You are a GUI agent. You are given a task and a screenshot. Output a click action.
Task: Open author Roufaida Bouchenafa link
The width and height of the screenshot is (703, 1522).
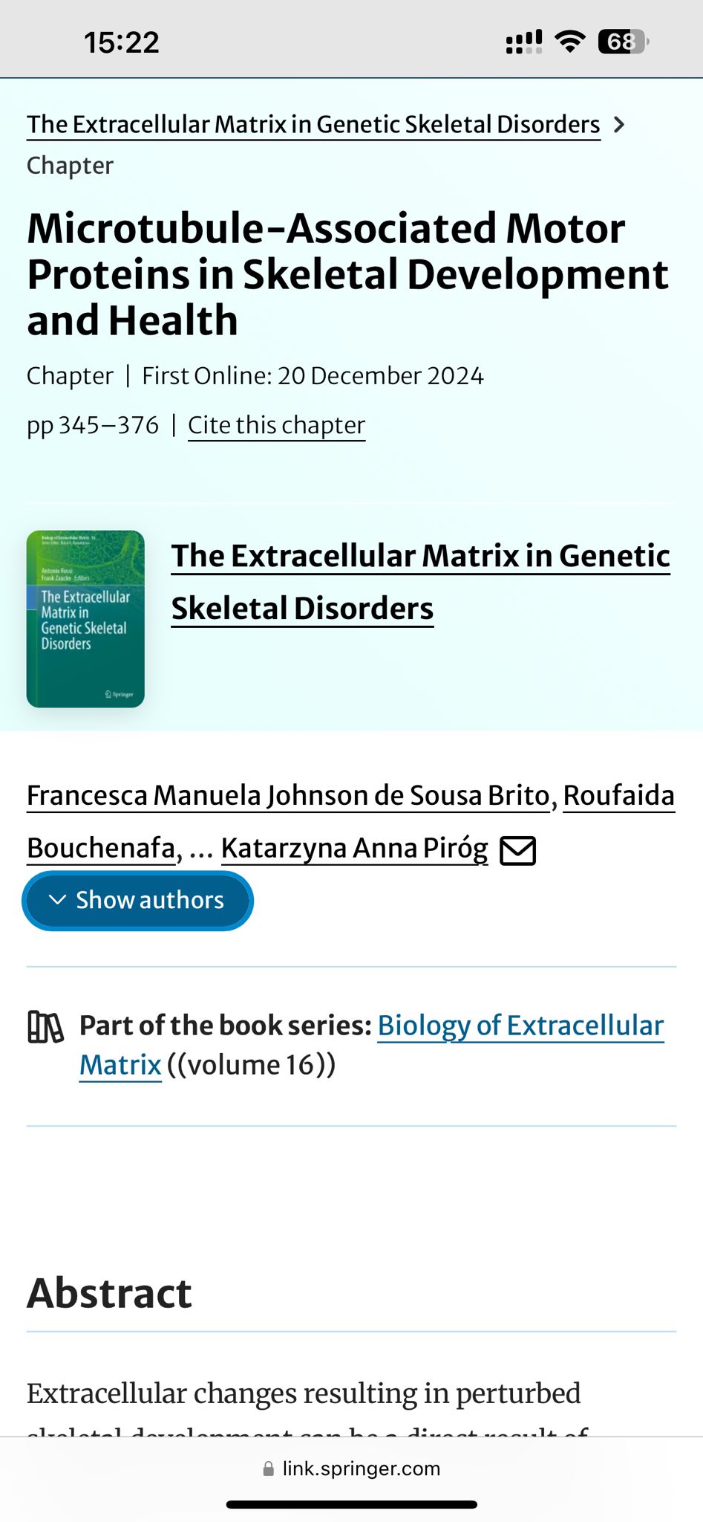[x=618, y=796]
